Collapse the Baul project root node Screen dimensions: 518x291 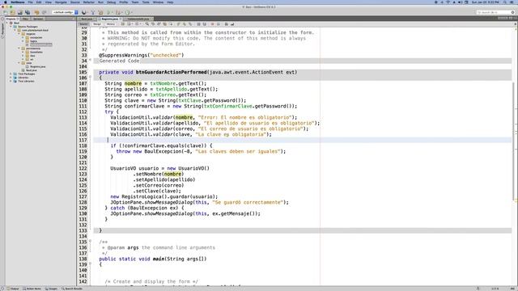(x=7, y=23)
